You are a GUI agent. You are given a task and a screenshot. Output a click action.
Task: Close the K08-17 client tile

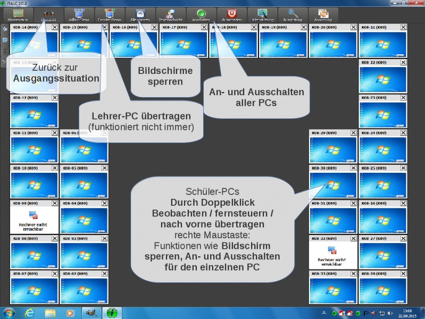pos(204,27)
